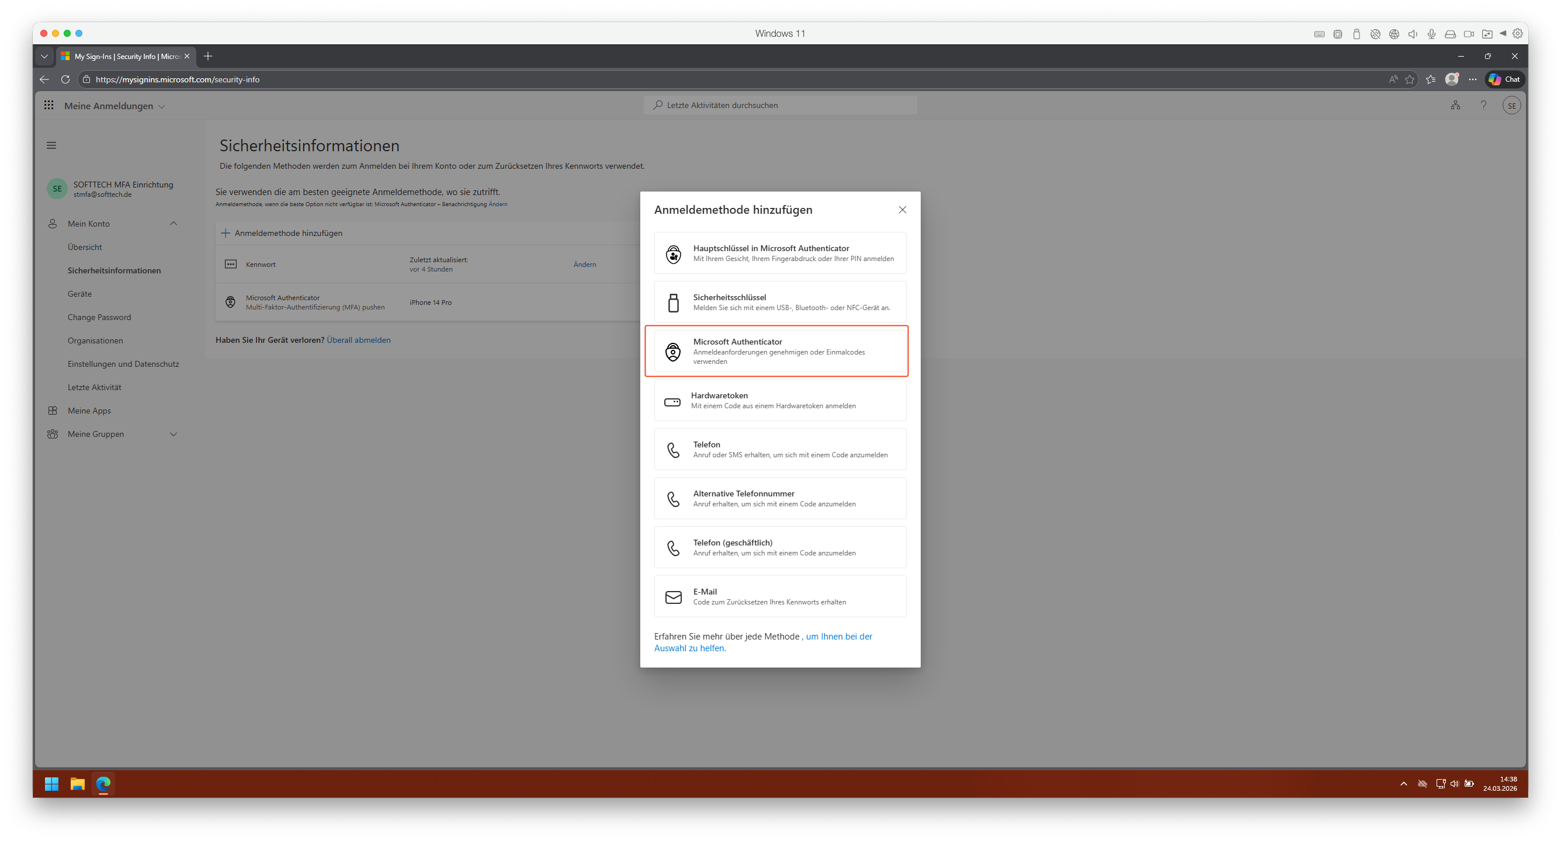
Task: Click the Mein Konto person icon
Action: pyautogui.click(x=53, y=224)
